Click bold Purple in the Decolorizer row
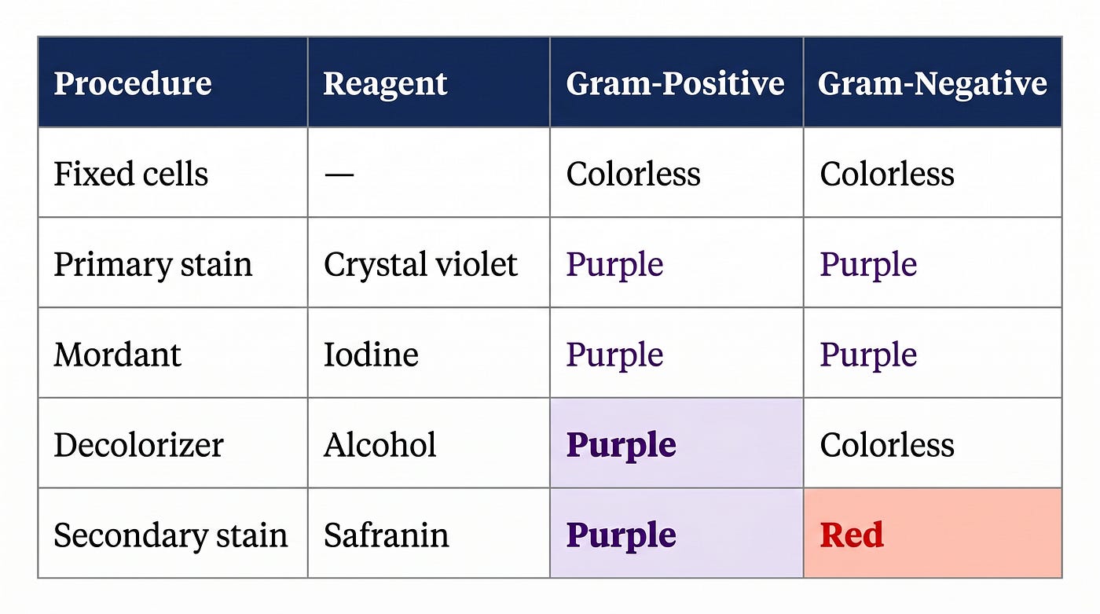The height and width of the screenshot is (614, 1100). pyautogui.click(x=621, y=446)
